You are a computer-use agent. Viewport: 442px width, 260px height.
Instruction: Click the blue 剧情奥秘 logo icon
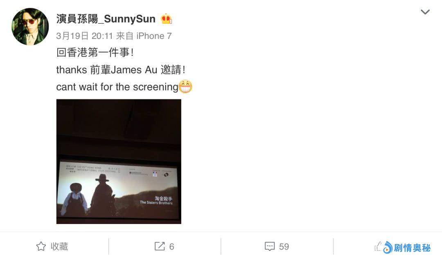pos(388,247)
